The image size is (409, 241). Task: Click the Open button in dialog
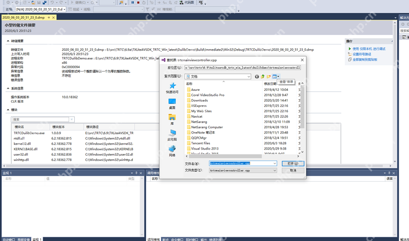tap(293, 163)
